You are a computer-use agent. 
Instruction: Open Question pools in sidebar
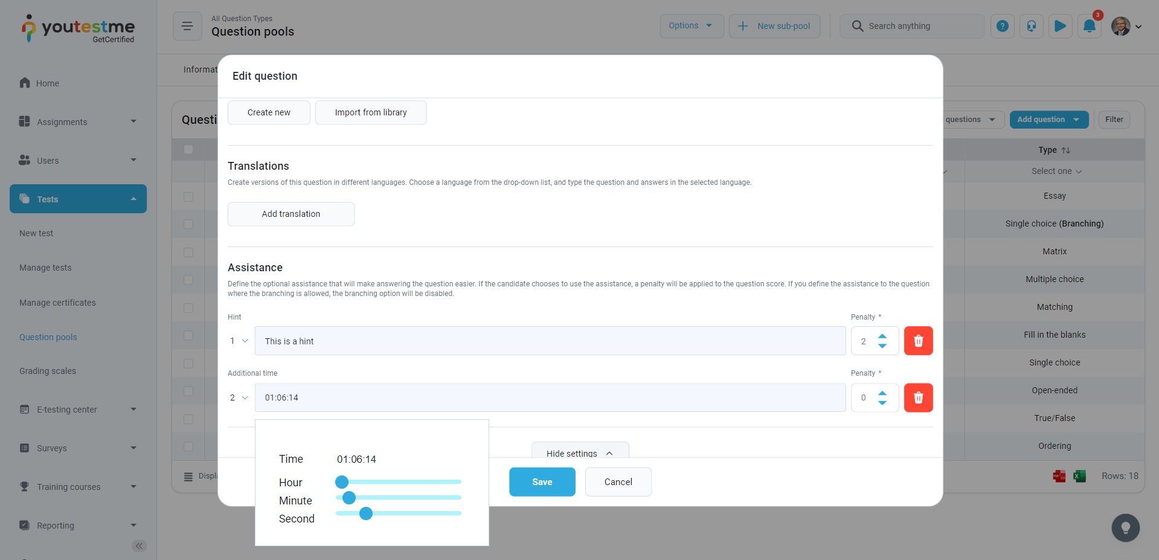(48, 337)
